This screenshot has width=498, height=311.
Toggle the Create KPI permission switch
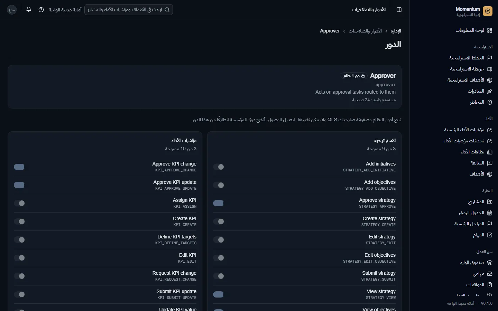19,222
